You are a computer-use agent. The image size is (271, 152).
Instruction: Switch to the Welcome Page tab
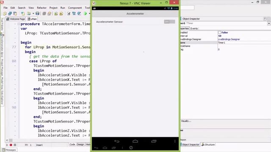16,19
